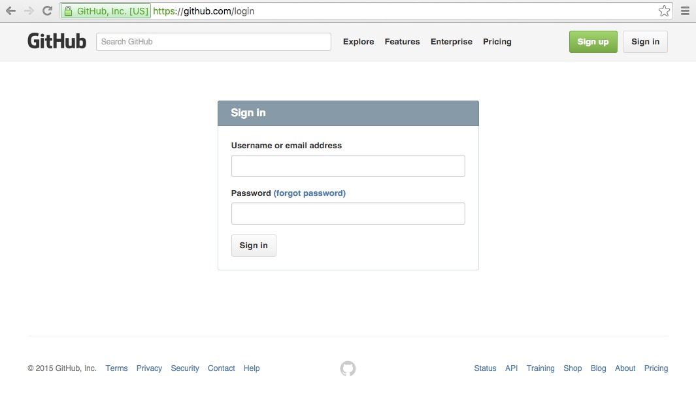696x403 pixels.
Task: Click the Sign in button below the password field
Action: pos(254,245)
